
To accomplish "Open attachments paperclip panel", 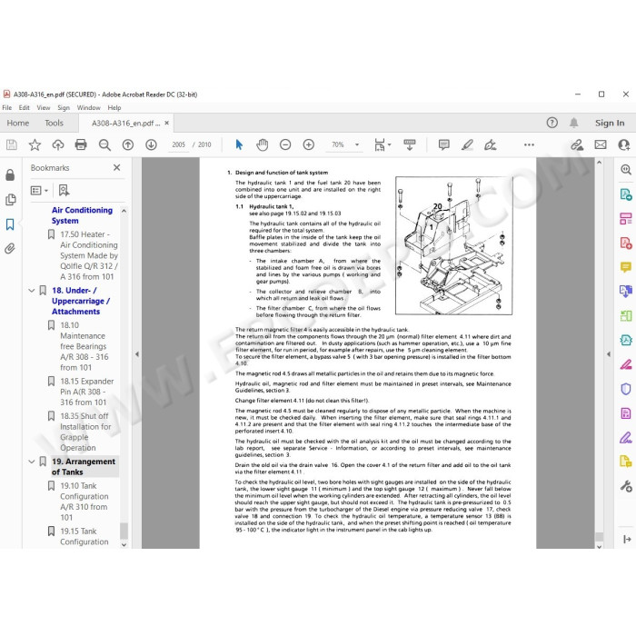I will click(x=10, y=248).
